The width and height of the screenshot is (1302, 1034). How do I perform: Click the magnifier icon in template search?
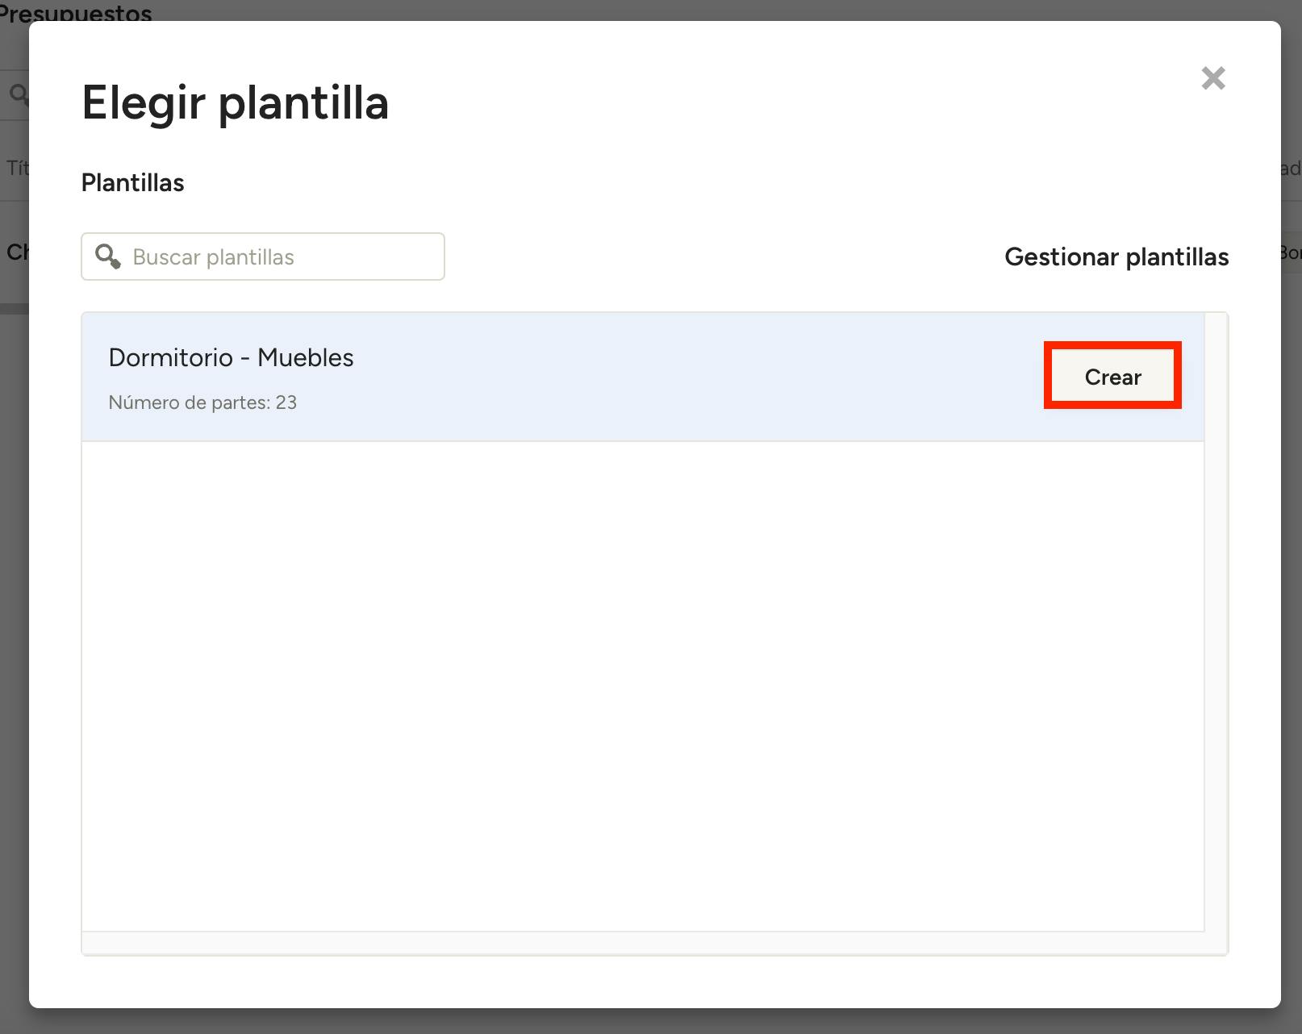click(x=107, y=256)
